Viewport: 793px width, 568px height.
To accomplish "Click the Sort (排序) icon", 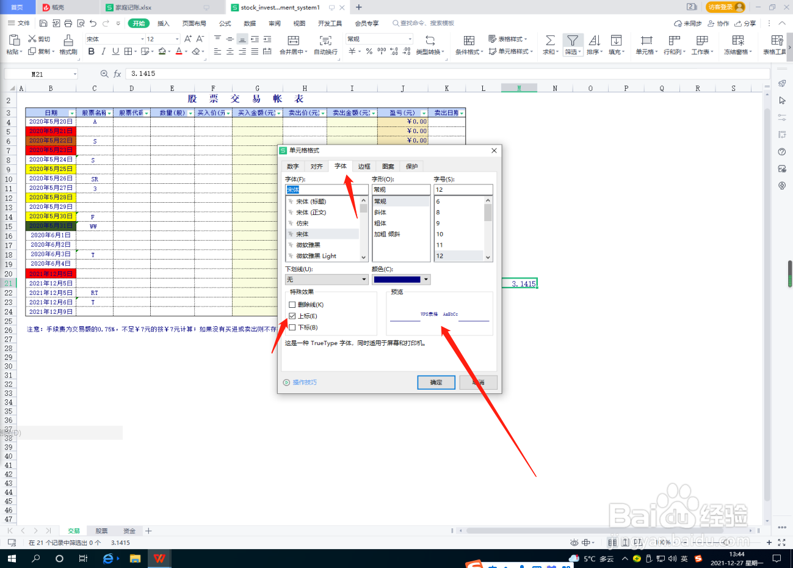I will click(x=595, y=40).
